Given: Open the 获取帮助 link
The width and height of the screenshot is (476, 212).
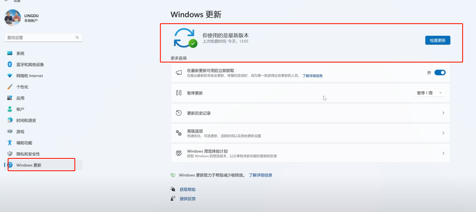Looking at the screenshot, I should point(188,189).
